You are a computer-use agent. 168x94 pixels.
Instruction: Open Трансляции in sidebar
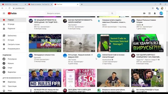[13, 86]
